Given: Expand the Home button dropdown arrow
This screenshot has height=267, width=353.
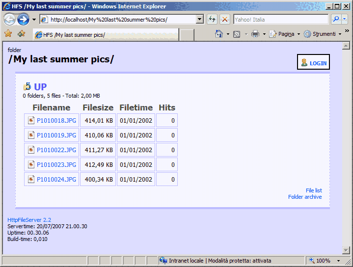Looking at the screenshot, I should click(228, 34).
